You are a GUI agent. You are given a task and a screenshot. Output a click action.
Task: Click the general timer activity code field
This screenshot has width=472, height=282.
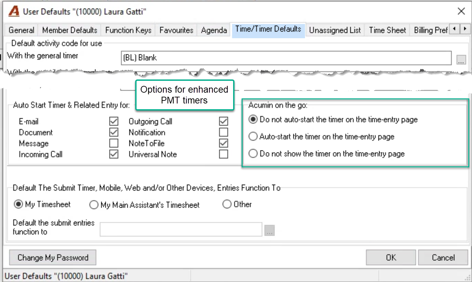(x=286, y=58)
